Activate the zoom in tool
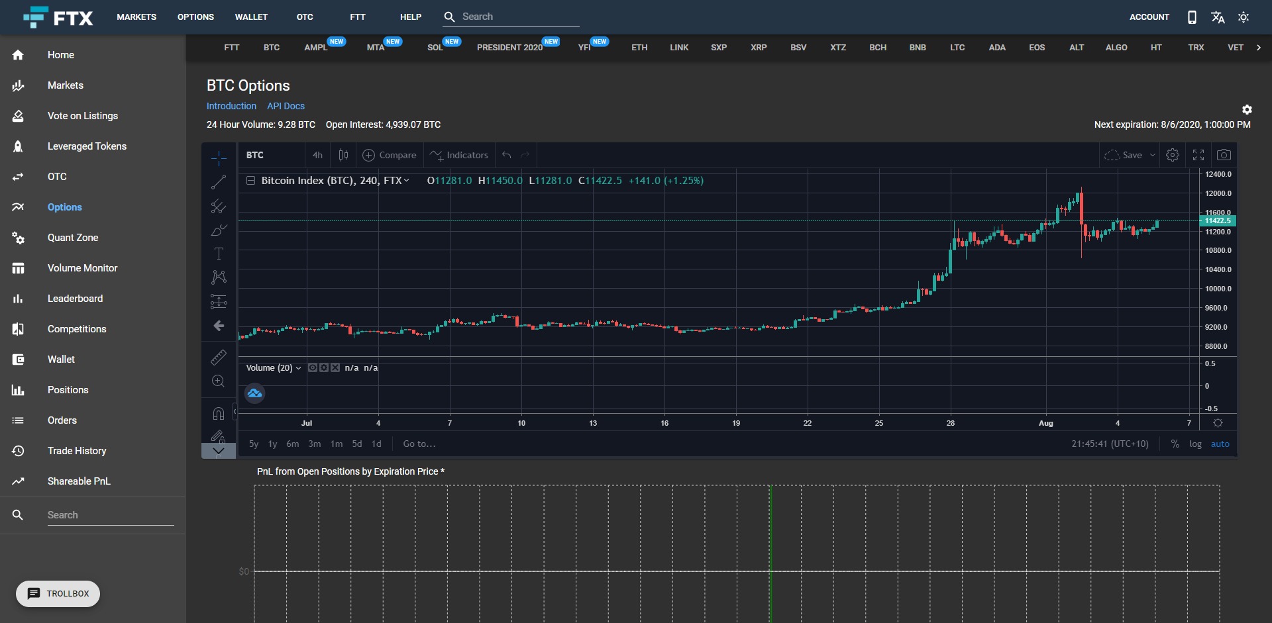1272x623 pixels. [x=219, y=381]
